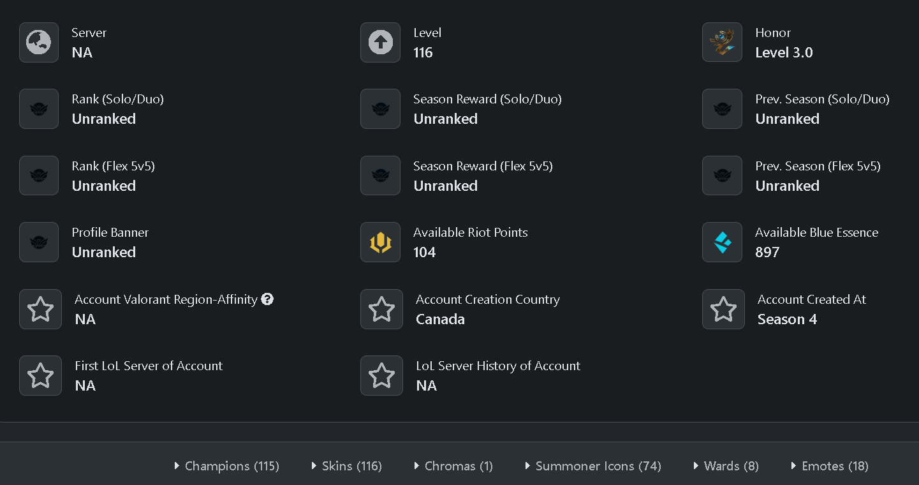Viewport: 919px width, 485px height.
Task: Click the First LoL Server star icon
Action: [x=40, y=376]
